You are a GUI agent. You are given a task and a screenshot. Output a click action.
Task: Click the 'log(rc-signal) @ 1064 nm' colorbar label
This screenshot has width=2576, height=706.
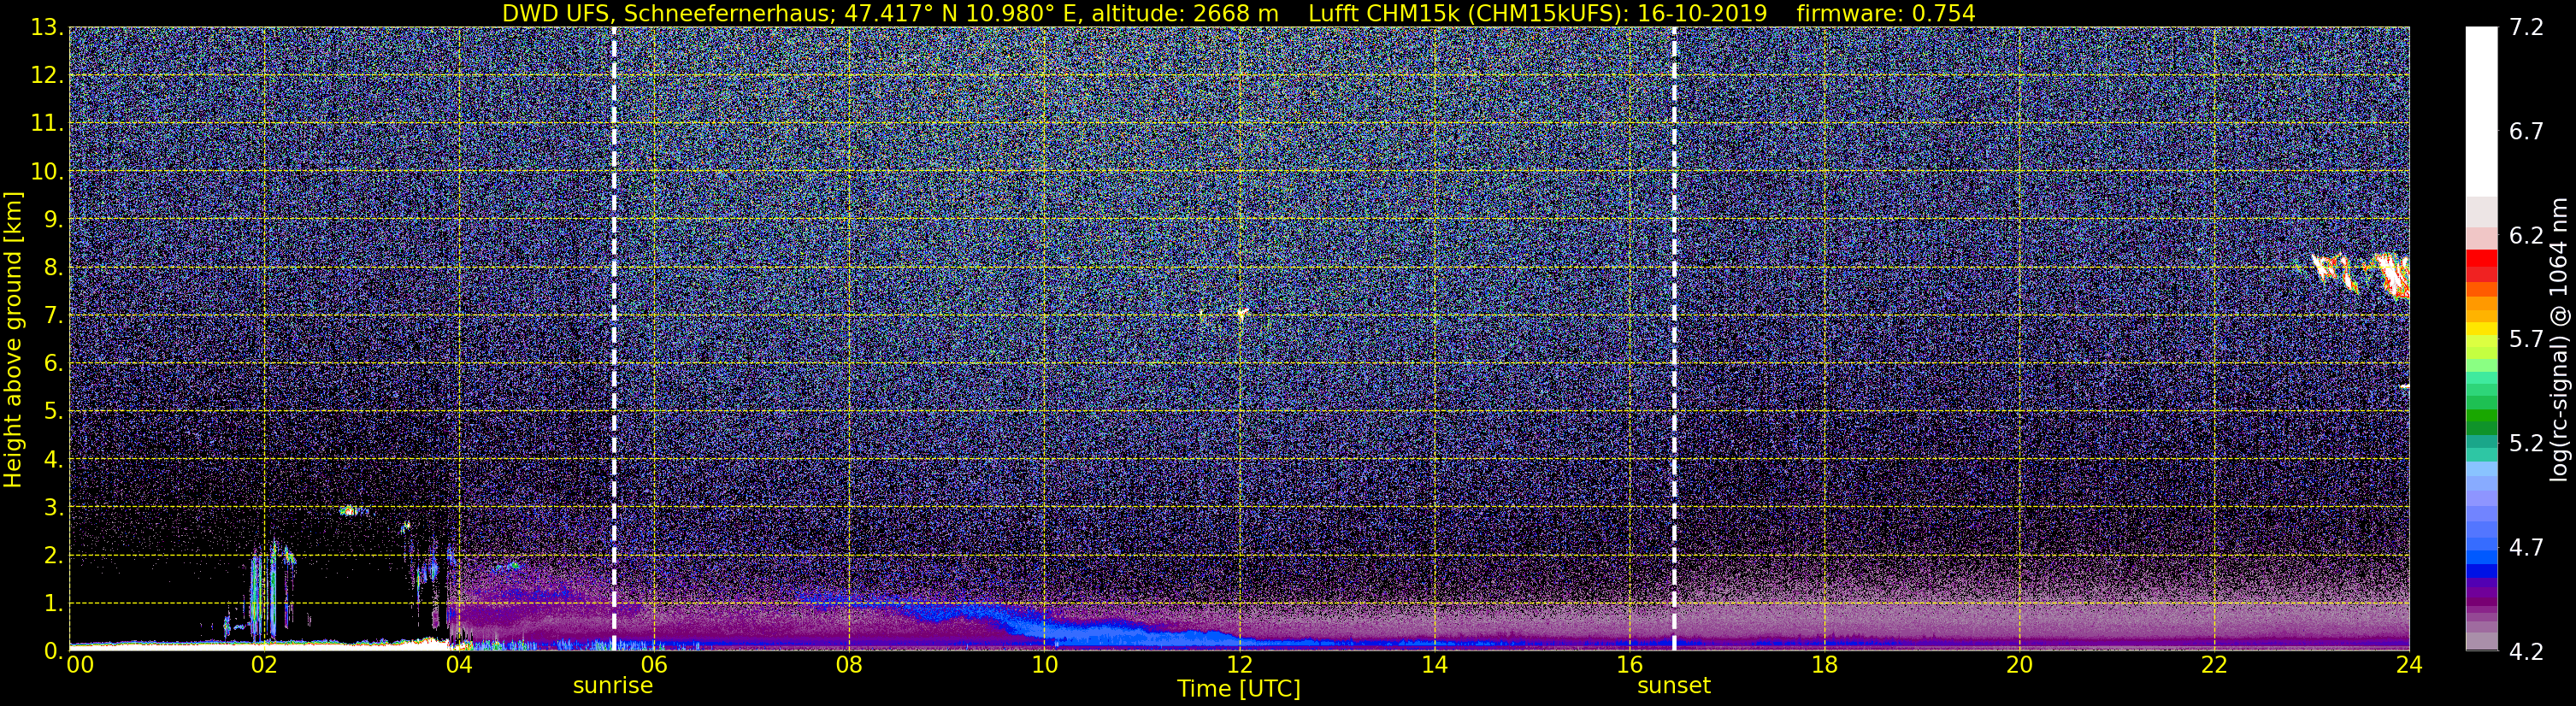click(2561, 340)
